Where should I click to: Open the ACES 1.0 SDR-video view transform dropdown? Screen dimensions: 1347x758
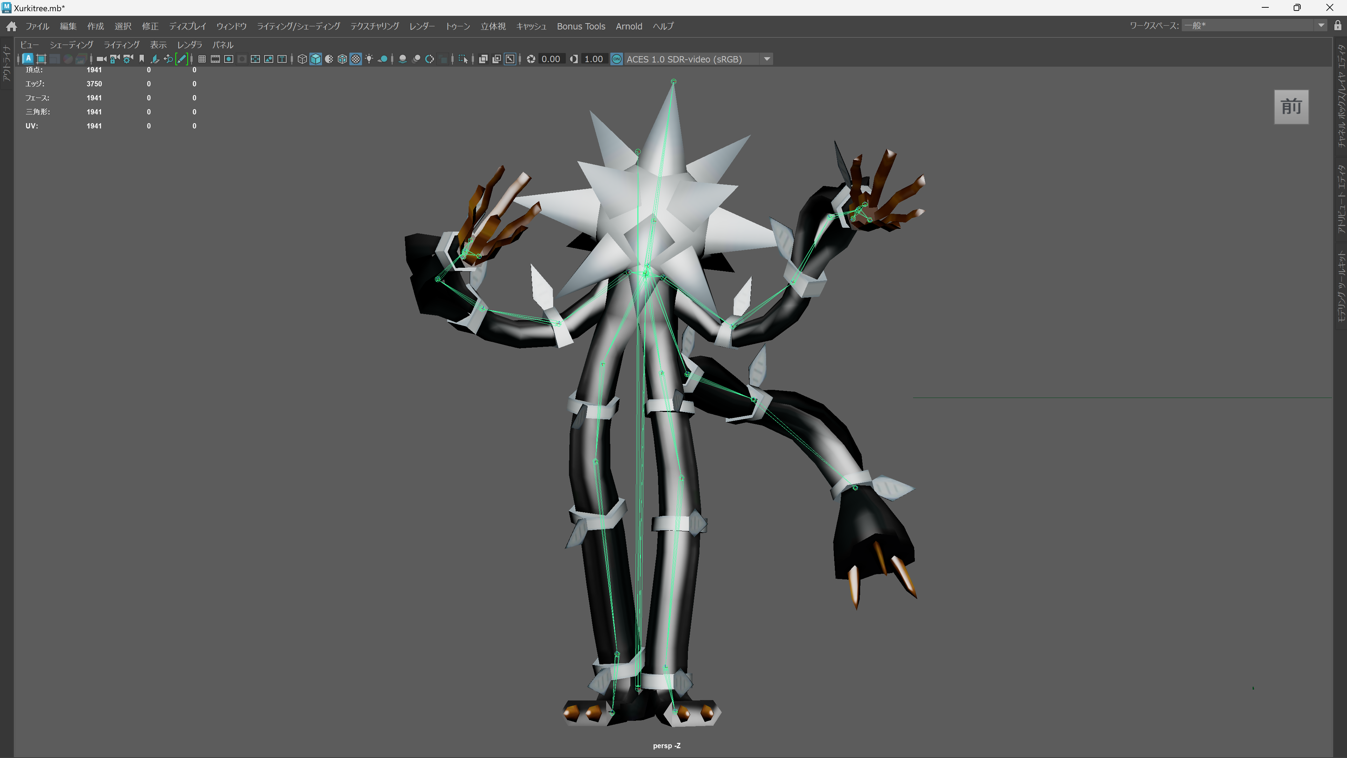[x=699, y=59]
